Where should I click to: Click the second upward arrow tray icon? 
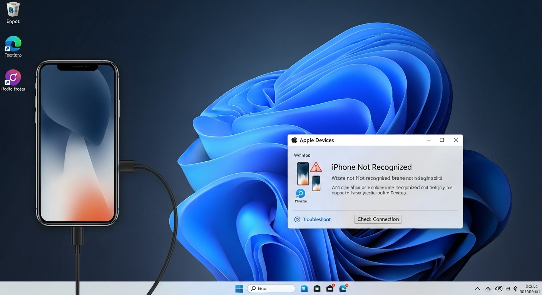pyautogui.click(x=488, y=288)
